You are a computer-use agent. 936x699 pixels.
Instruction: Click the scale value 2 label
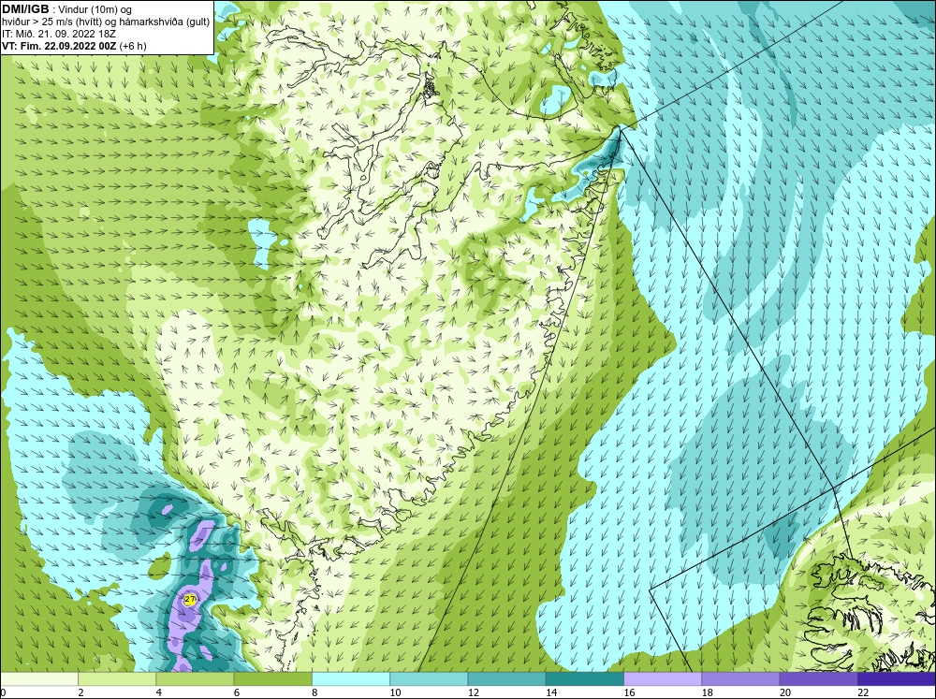[x=80, y=692]
